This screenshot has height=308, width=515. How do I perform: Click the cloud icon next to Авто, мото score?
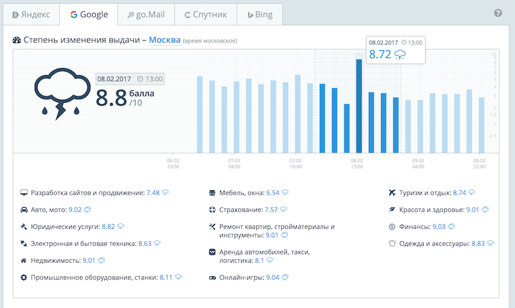(x=88, y=209)
